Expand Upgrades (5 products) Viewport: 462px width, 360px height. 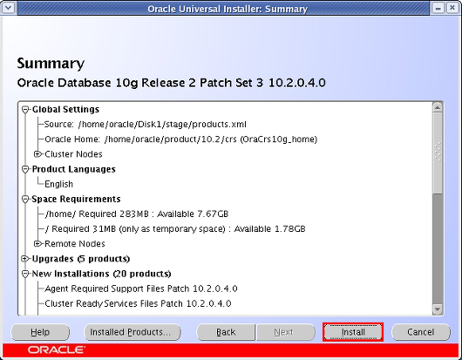click(25, 259)
